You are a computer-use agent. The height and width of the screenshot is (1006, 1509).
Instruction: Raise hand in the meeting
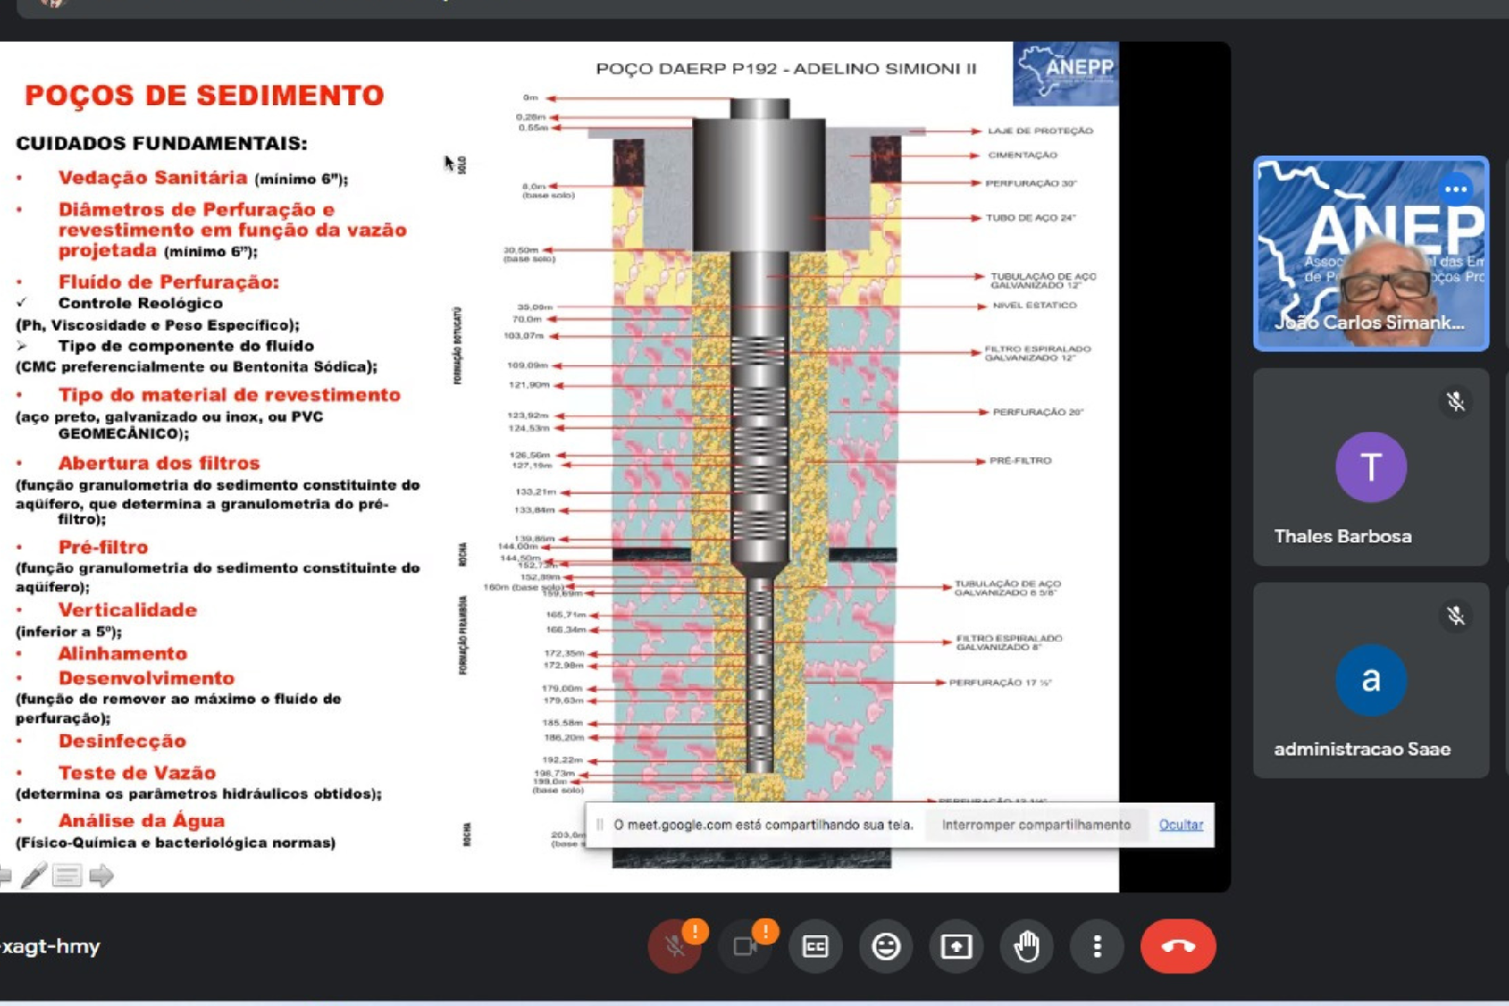1026,946
